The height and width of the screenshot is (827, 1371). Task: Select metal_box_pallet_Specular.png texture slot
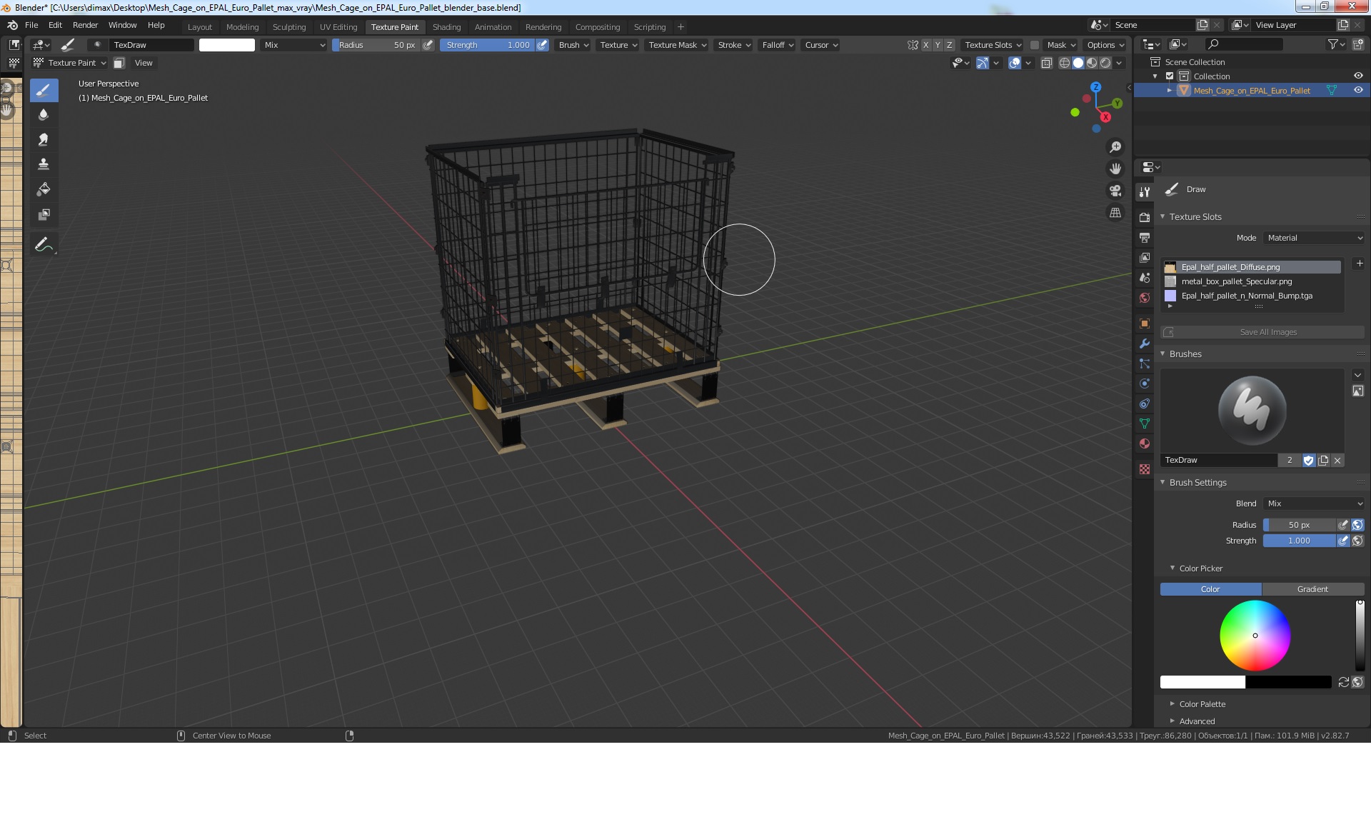coord(1251,281)
